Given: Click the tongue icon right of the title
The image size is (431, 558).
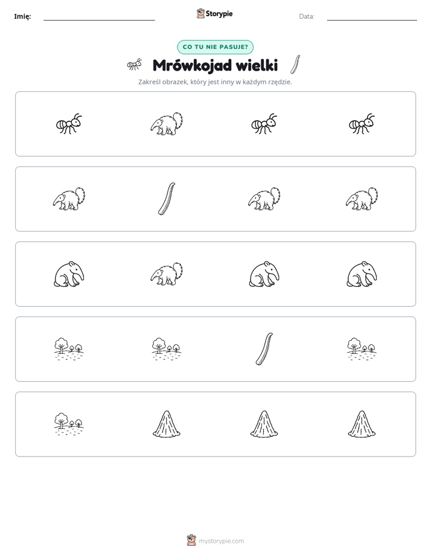Looking at the screenshot, I should click(x=295, y=65).
